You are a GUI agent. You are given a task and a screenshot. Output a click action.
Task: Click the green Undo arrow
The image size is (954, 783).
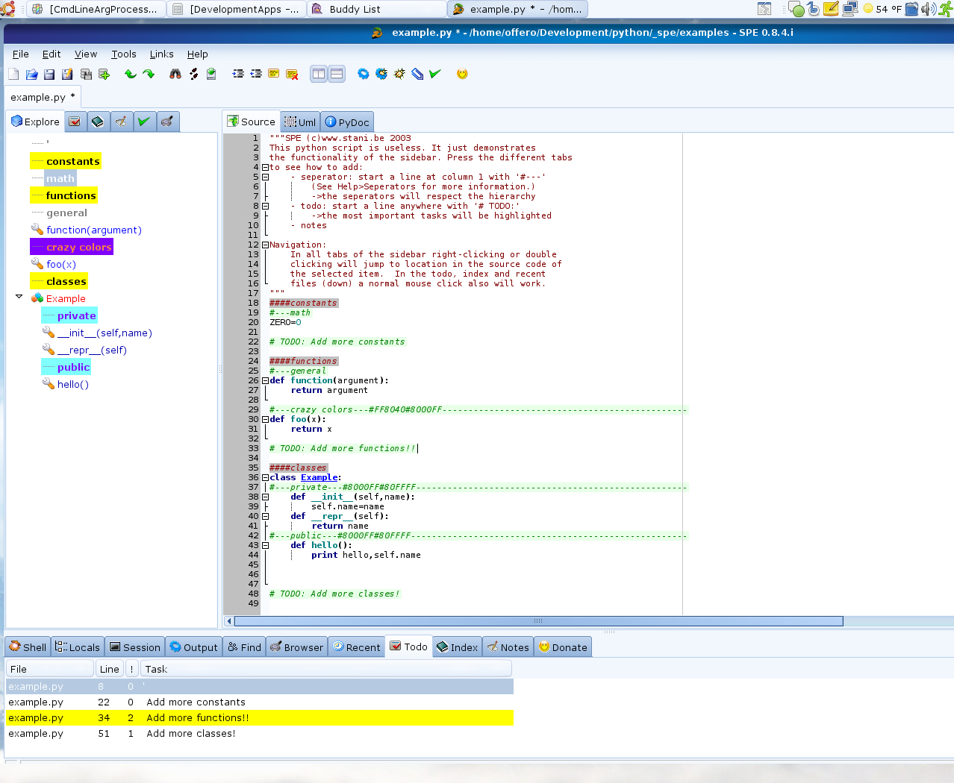[x=131, y=74]
